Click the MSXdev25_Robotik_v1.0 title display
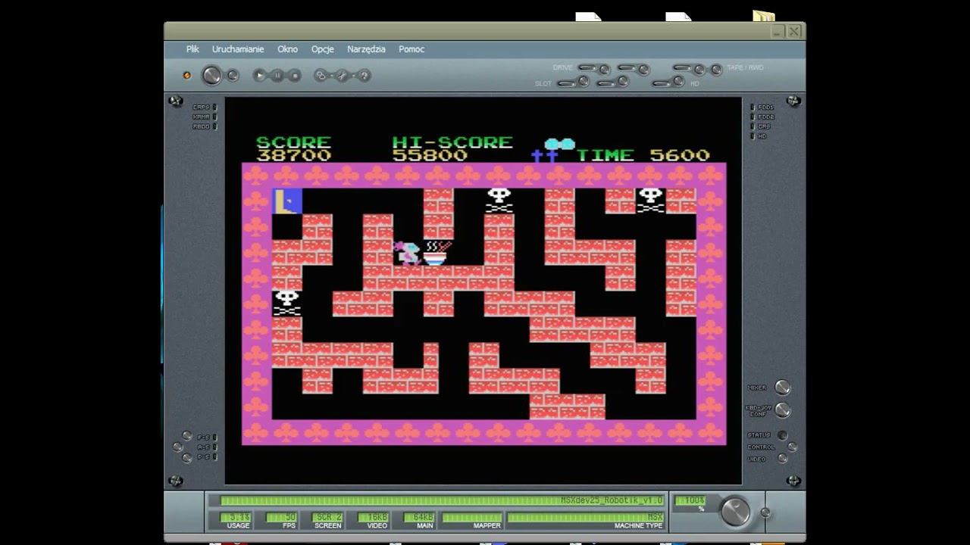The image size is (970, 545). click(442, 500)
